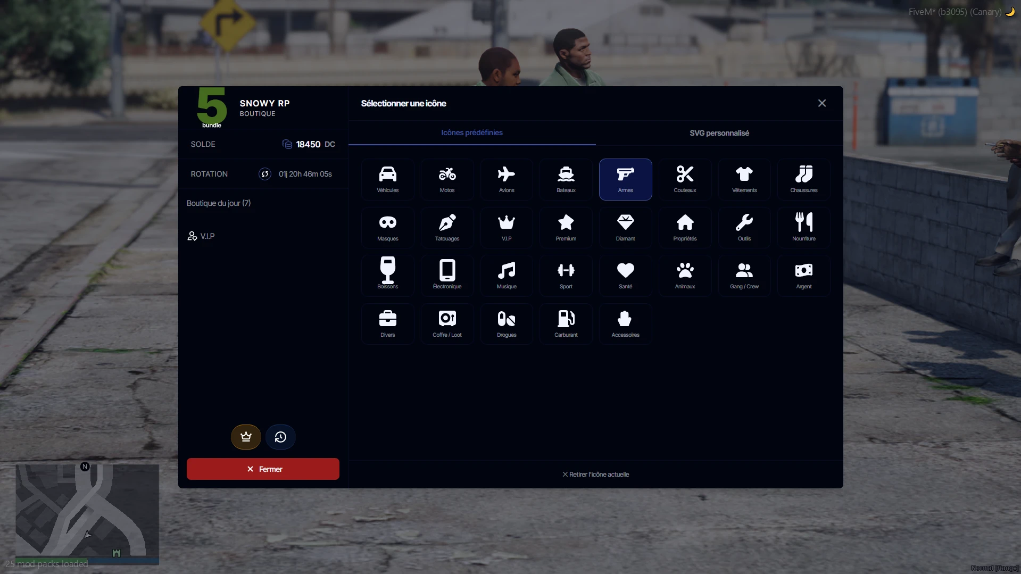
Task: Choose the Motos motorcycle icon
Action: click(x=447, y=179)
